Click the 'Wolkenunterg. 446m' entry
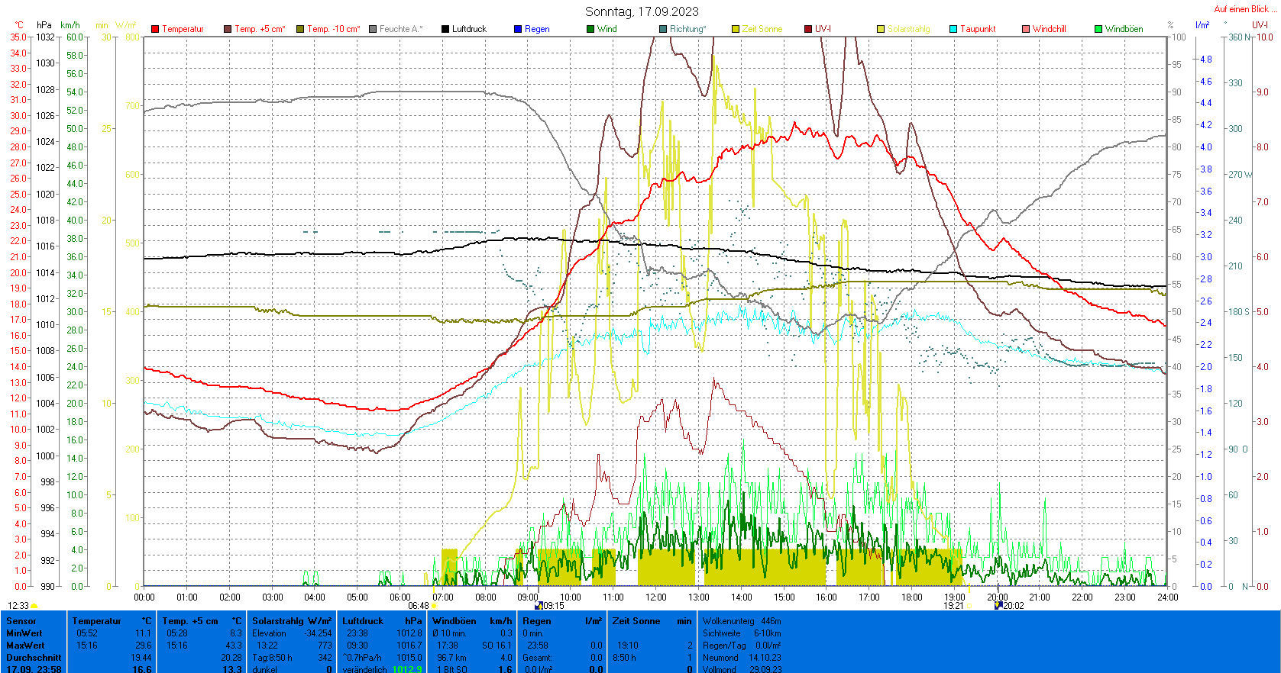 (x=742, y=621)
